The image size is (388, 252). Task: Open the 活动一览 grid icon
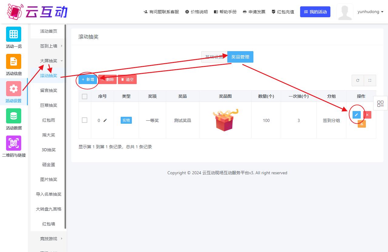(x=14, y=34)
